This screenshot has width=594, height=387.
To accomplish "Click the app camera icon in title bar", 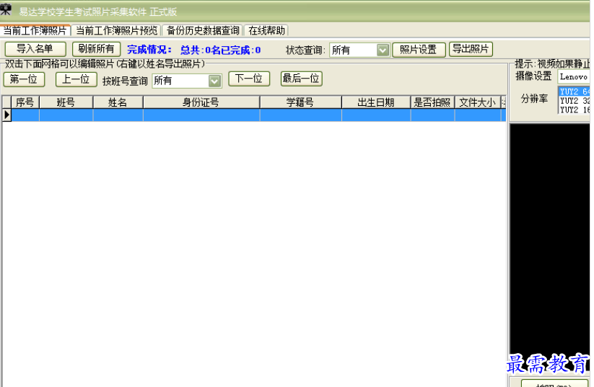I will click(6, 9).
